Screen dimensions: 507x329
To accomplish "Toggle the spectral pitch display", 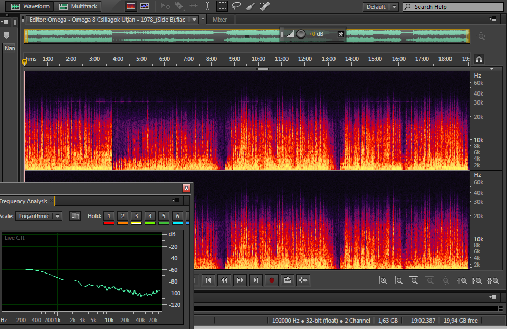I will 145,6.
